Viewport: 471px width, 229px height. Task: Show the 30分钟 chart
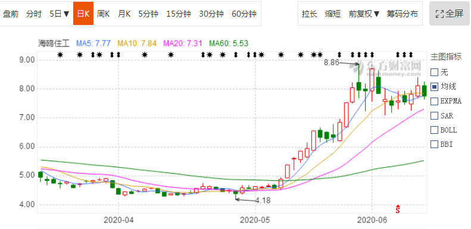(211, 14)
